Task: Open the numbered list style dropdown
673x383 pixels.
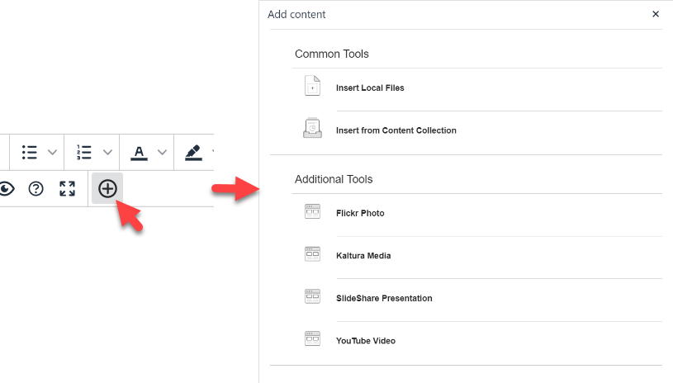Action: pyautogui.click(x=107, y=153)
